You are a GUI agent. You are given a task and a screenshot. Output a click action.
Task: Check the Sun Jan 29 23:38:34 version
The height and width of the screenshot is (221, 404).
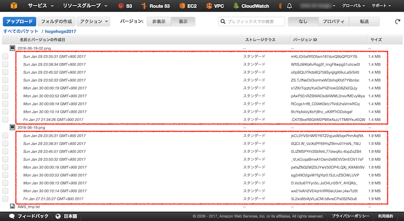5,65
